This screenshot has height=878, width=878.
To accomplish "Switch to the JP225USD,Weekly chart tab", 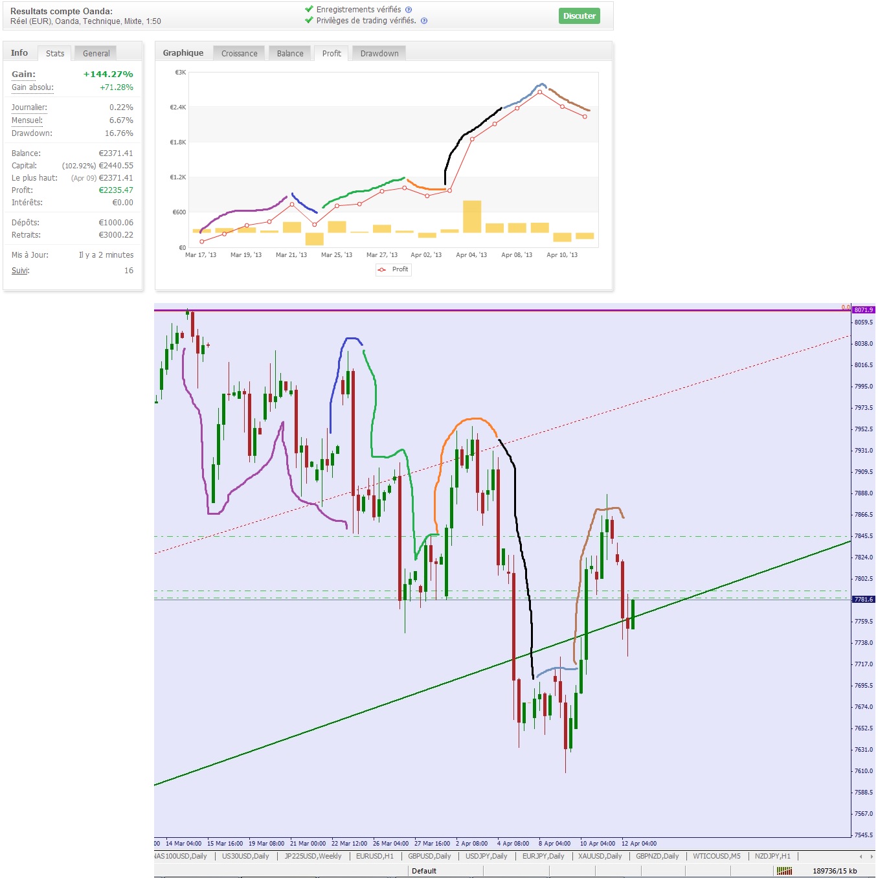I will [x=313, y=856].
